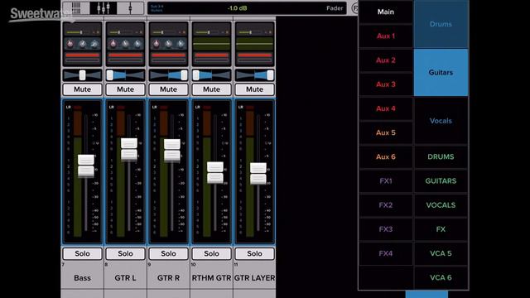
Task: Click the GTR L pan slider
Action: click(x=125, y=75)
